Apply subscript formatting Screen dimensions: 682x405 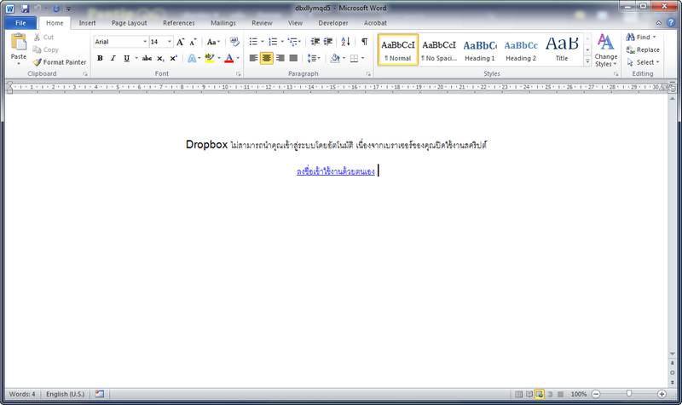[160, 58]
